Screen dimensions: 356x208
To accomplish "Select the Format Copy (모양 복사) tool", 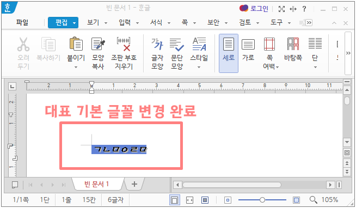I will tap(98, 44).
